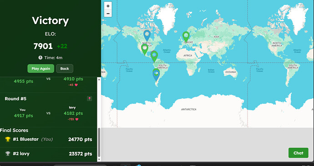Click the 24770 pts total
Screen dimensions: 314x166
click(80, 139)
